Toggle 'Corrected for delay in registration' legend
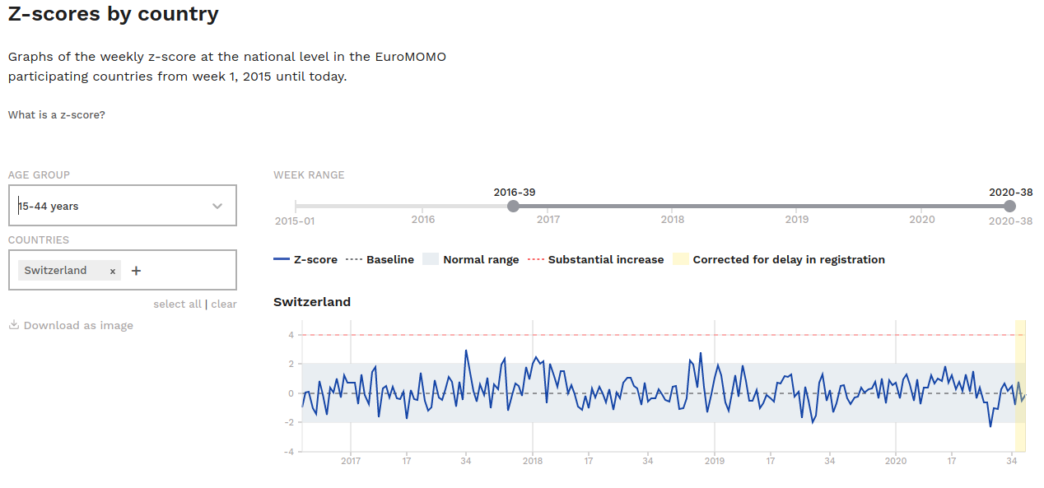The image size is (1044, 488). point(779,260)
